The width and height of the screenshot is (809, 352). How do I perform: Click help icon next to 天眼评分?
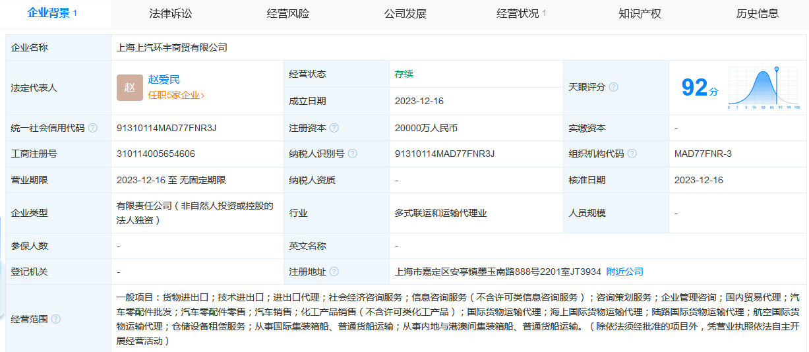(x=614, y=88)
